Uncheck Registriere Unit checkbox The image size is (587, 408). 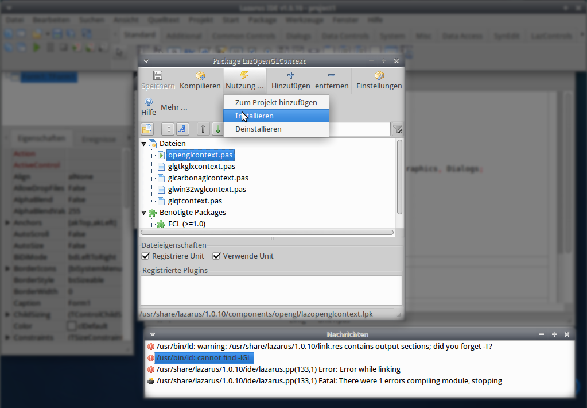coord(146,256)
